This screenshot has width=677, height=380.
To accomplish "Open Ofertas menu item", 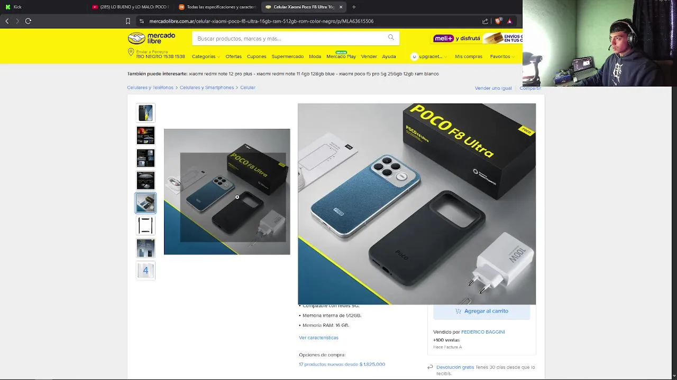I will [233, 56].
